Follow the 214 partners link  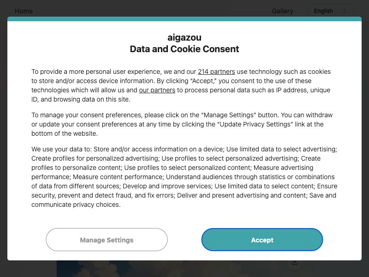pyautogui.click(x=216, y=72)
